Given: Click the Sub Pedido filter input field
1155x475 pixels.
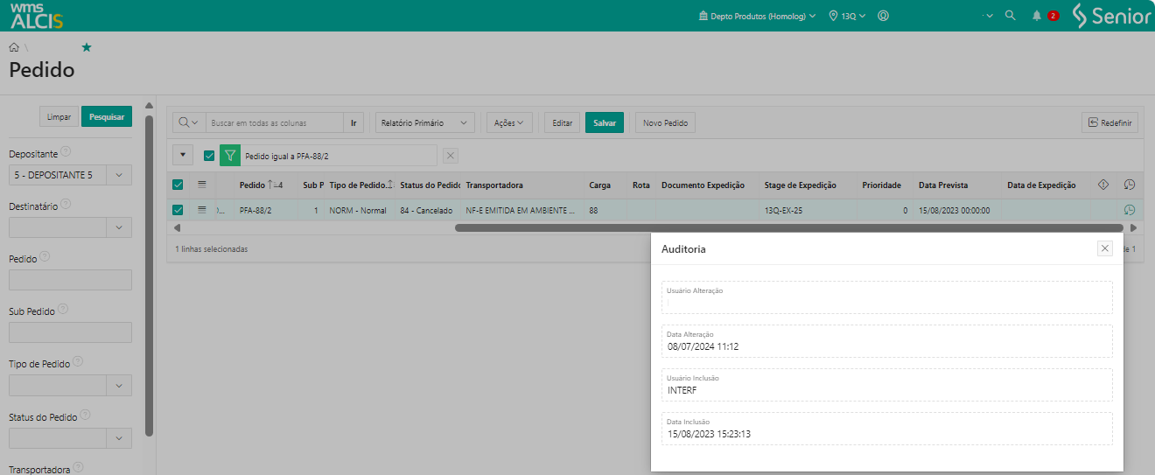Looking at the screenshot, I should coord(70,332).
